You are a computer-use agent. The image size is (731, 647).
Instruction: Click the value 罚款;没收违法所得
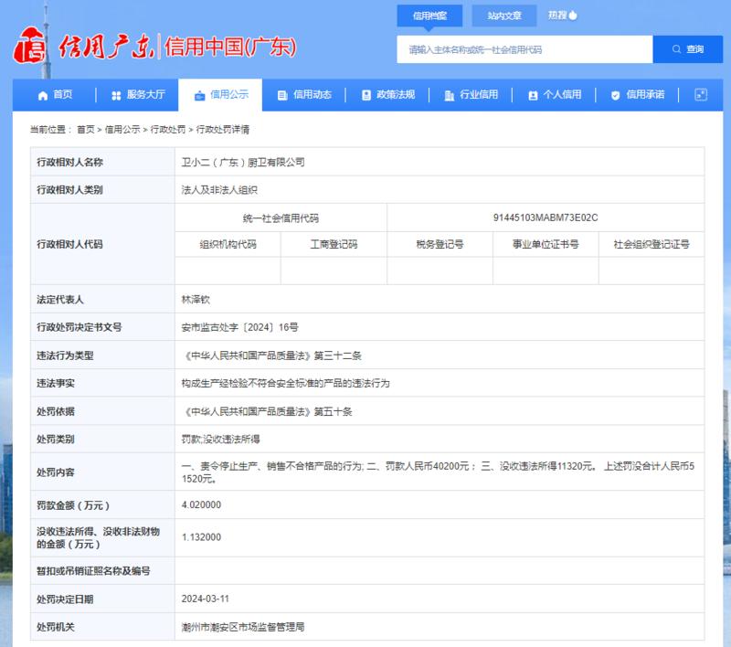pyautogui.click(x=220, y=440)
